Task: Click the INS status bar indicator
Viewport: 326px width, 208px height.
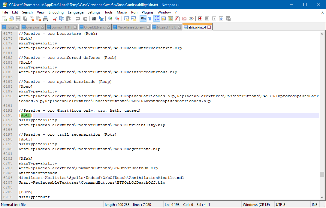Action: 315,205
